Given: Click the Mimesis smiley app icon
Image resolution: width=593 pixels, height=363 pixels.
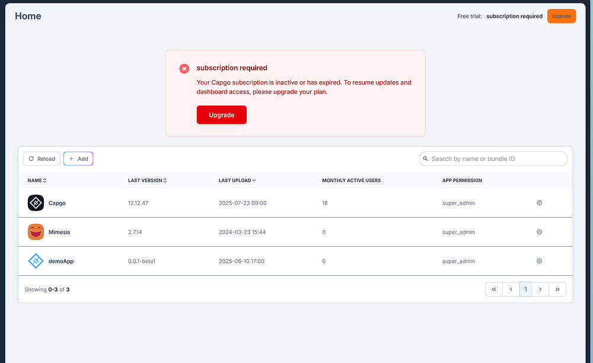Looking at the screenshot, I should pyautogui.click(x=36, y=232).
